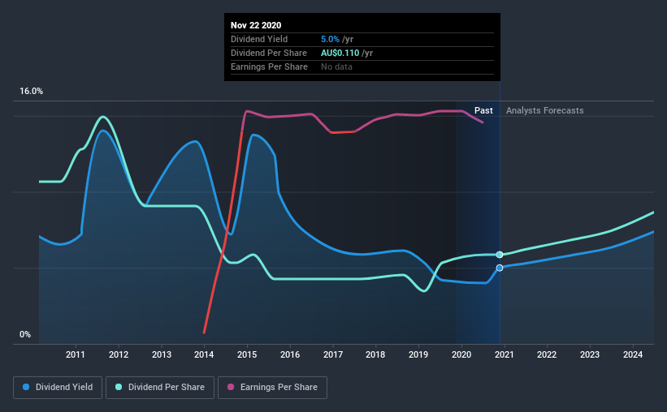Screen dimensions: 667x412
Task: Click the 2017 axis label
Action: tap(333, 354)
